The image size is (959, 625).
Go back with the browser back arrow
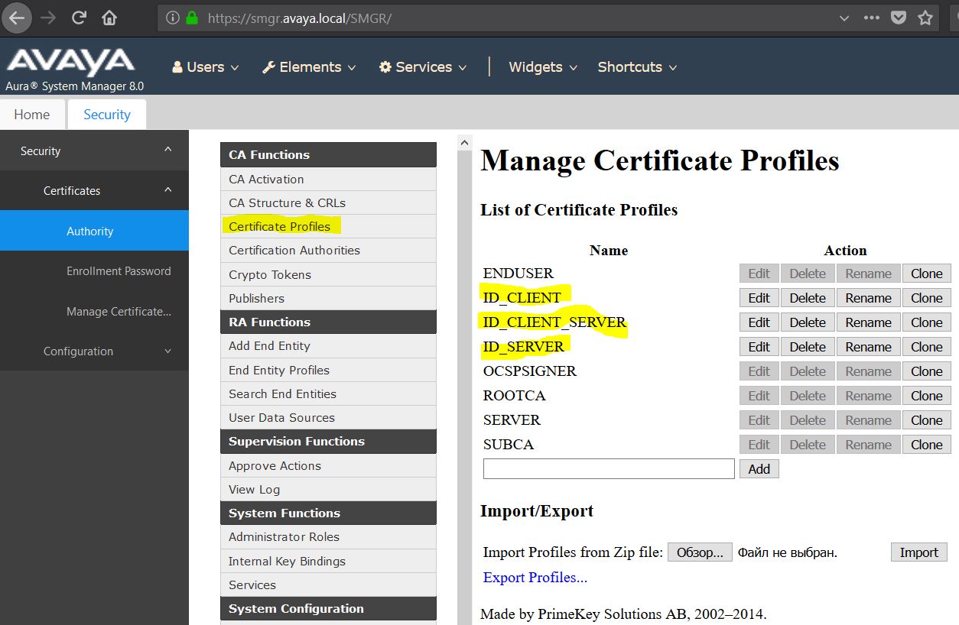(x=16, y=18)
